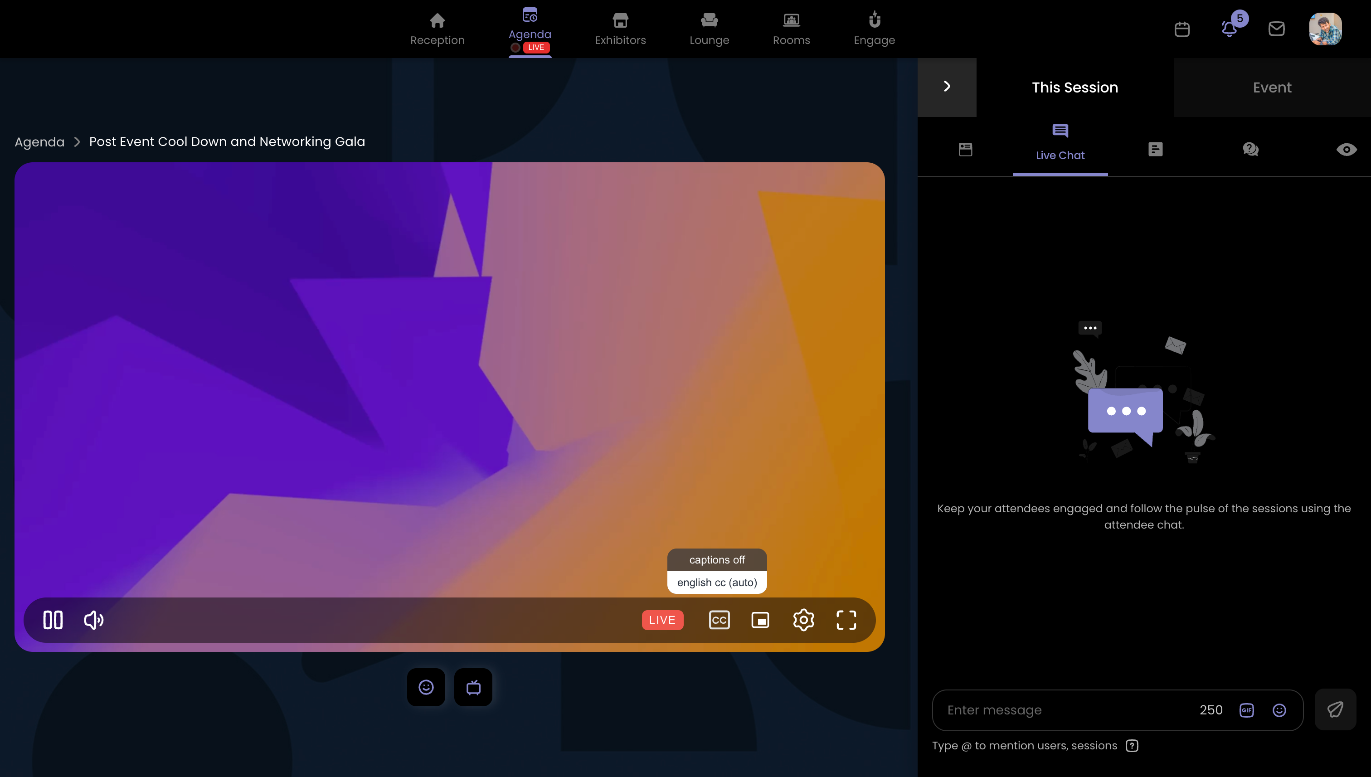The width and height of the screenshot is (1371, 777).
Task: Choose english cc (auto) captions
Action: (717, 583)
